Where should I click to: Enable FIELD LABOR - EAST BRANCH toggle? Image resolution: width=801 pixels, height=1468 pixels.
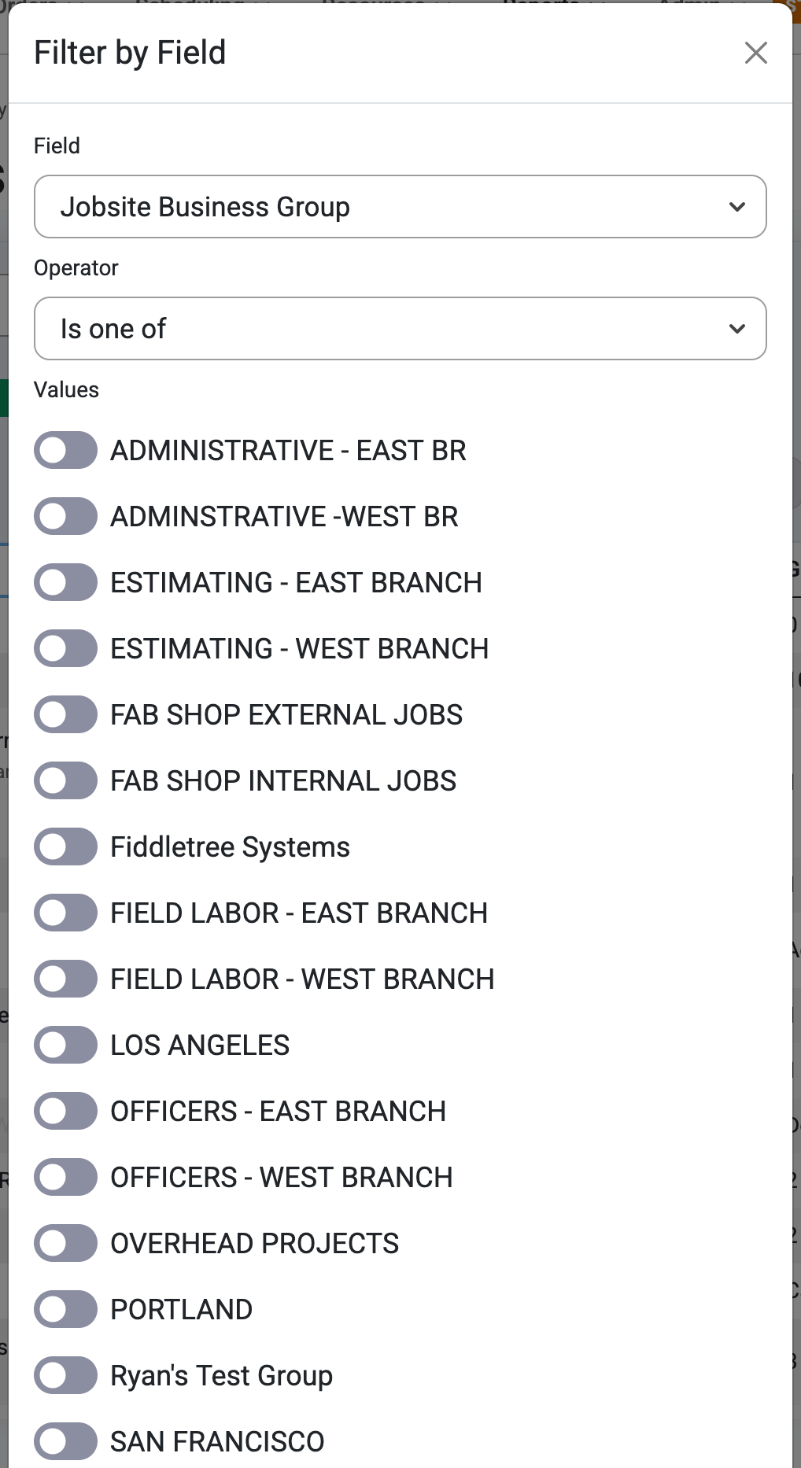click(x=65, y=913)
